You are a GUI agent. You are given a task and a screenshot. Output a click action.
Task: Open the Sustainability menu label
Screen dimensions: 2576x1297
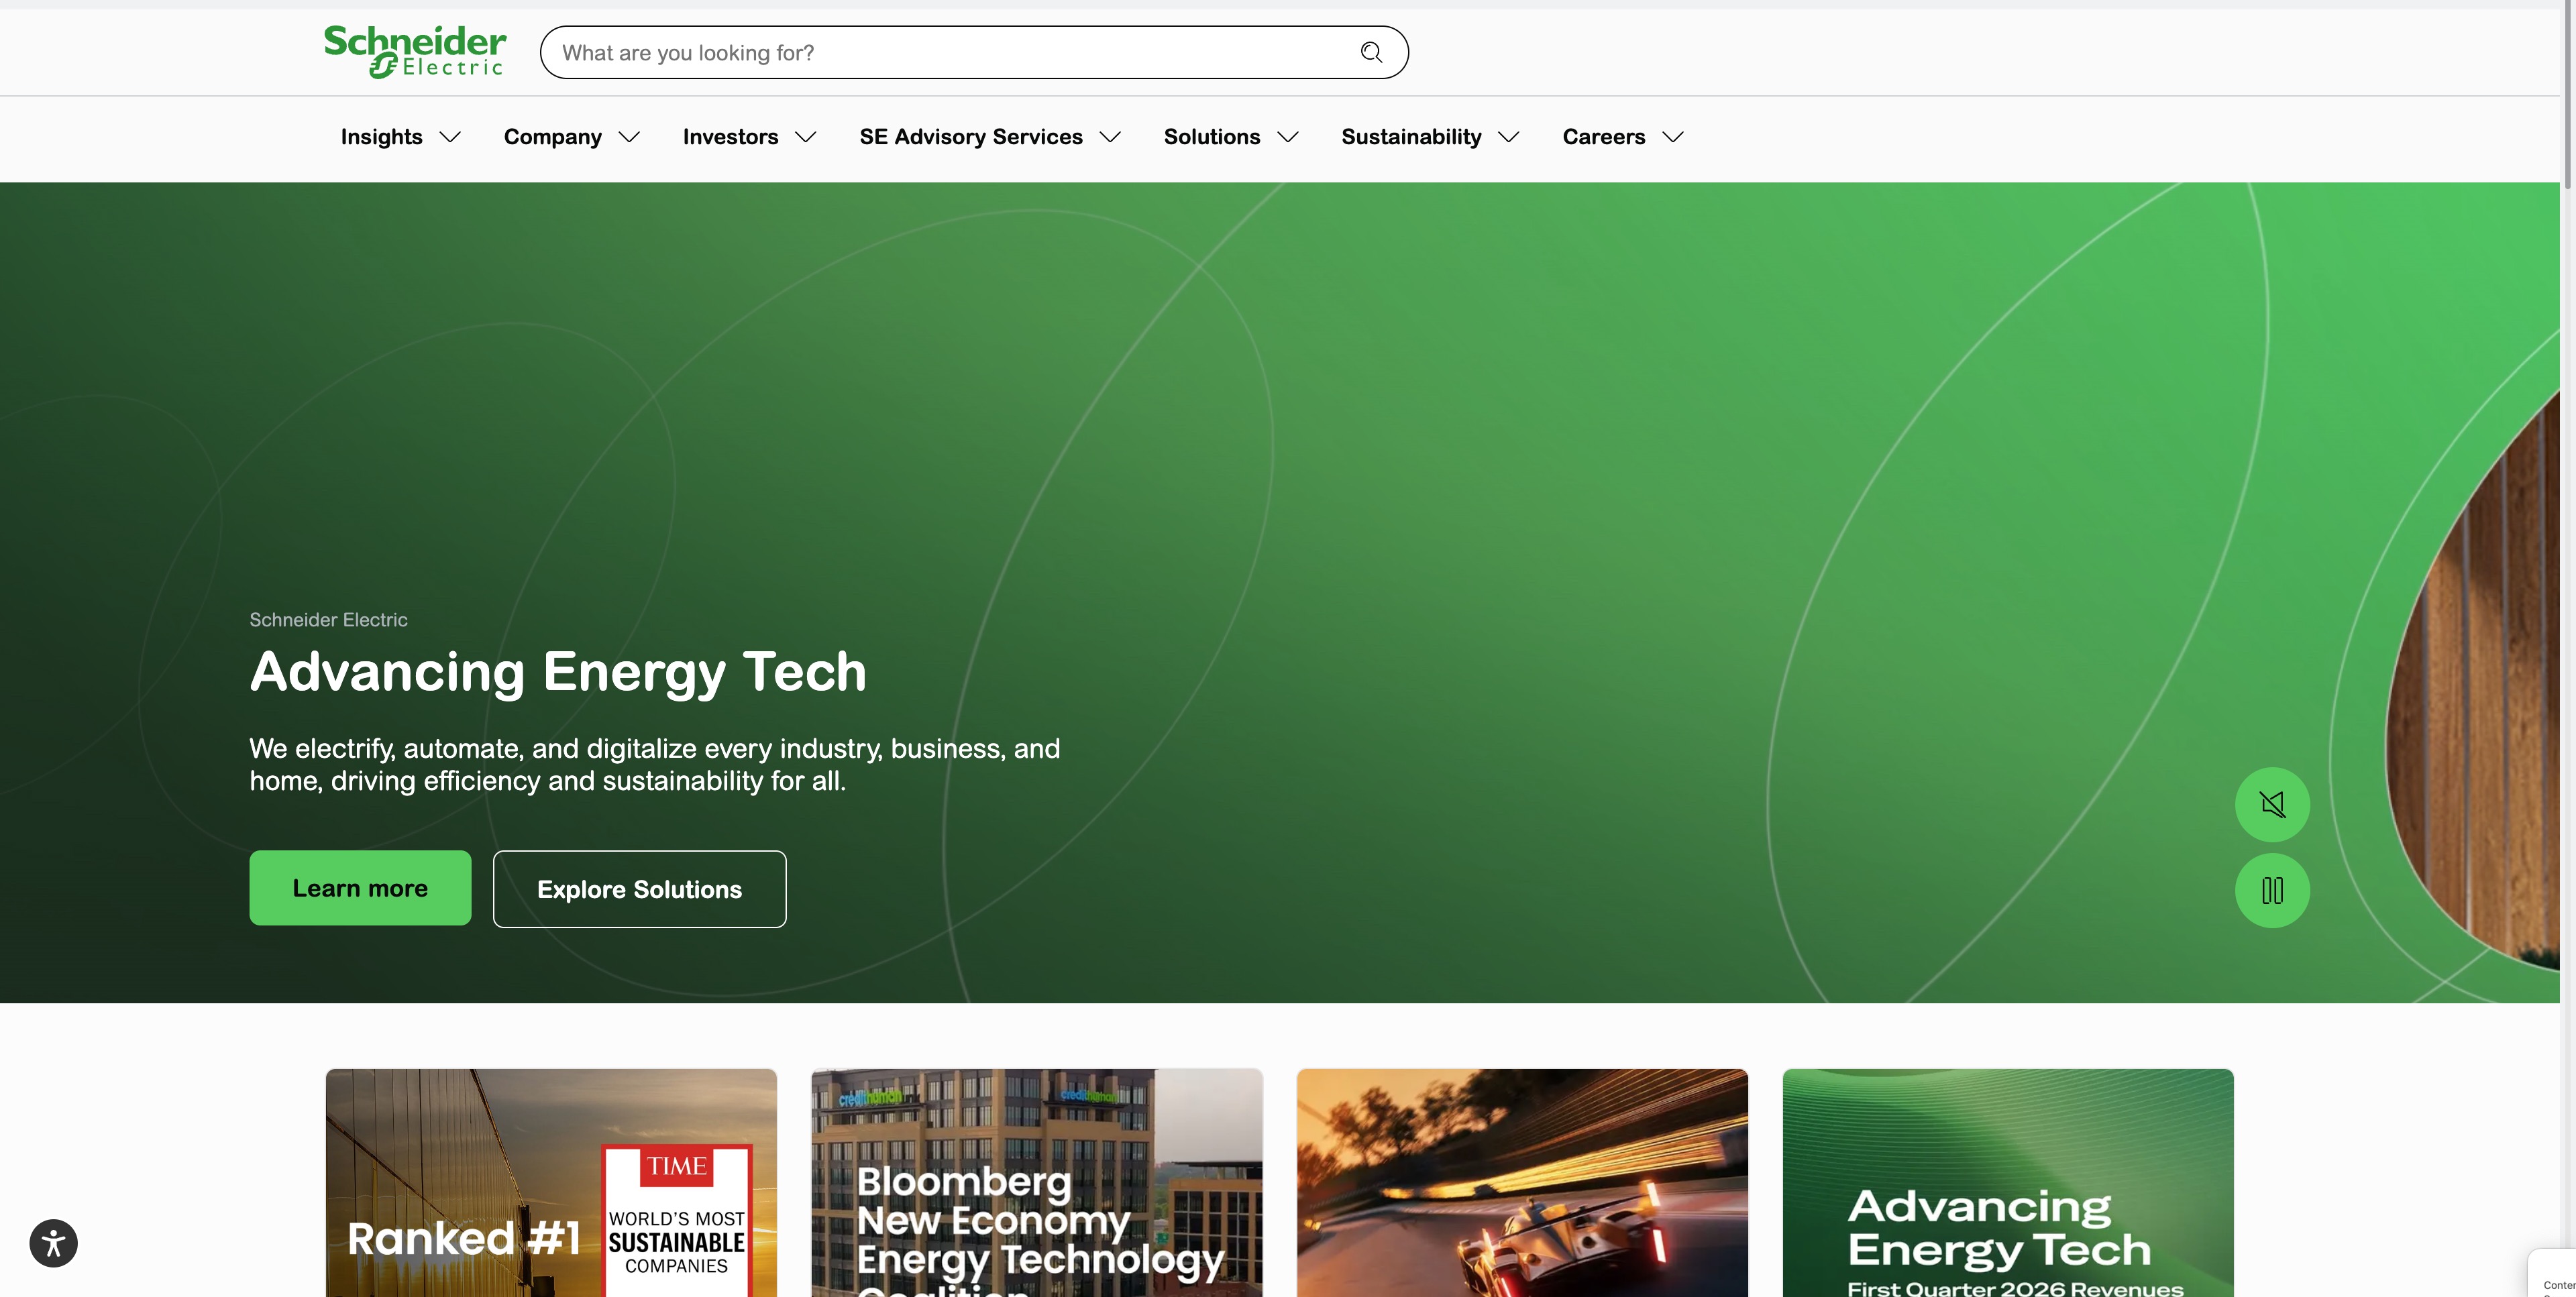1412,137
